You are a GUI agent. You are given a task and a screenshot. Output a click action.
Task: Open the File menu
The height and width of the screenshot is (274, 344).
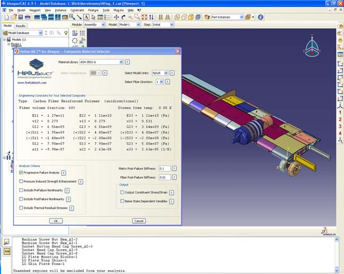pos(11,10)
